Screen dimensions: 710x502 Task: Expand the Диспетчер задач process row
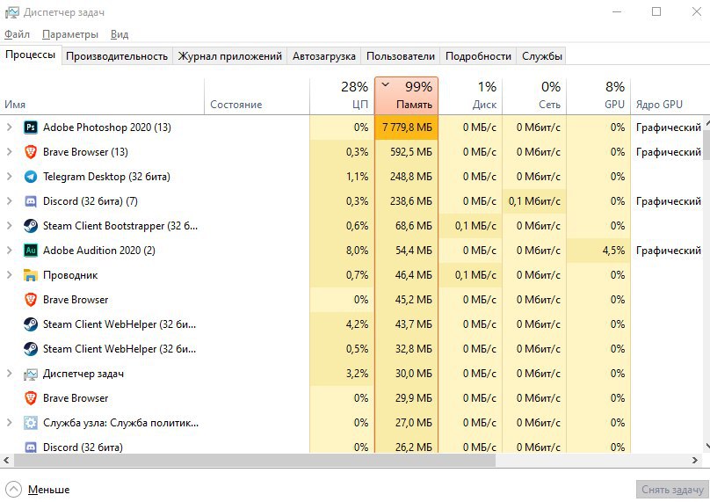pyautogui.click(x=9, y=374)
